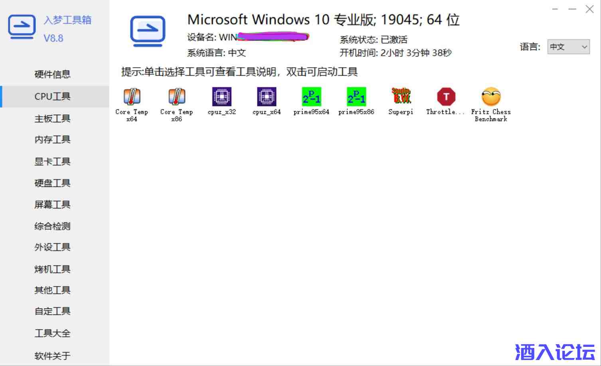Open the 语言 language dropdown
Viewport: 601px width, 366px height.
click(568, 47)
